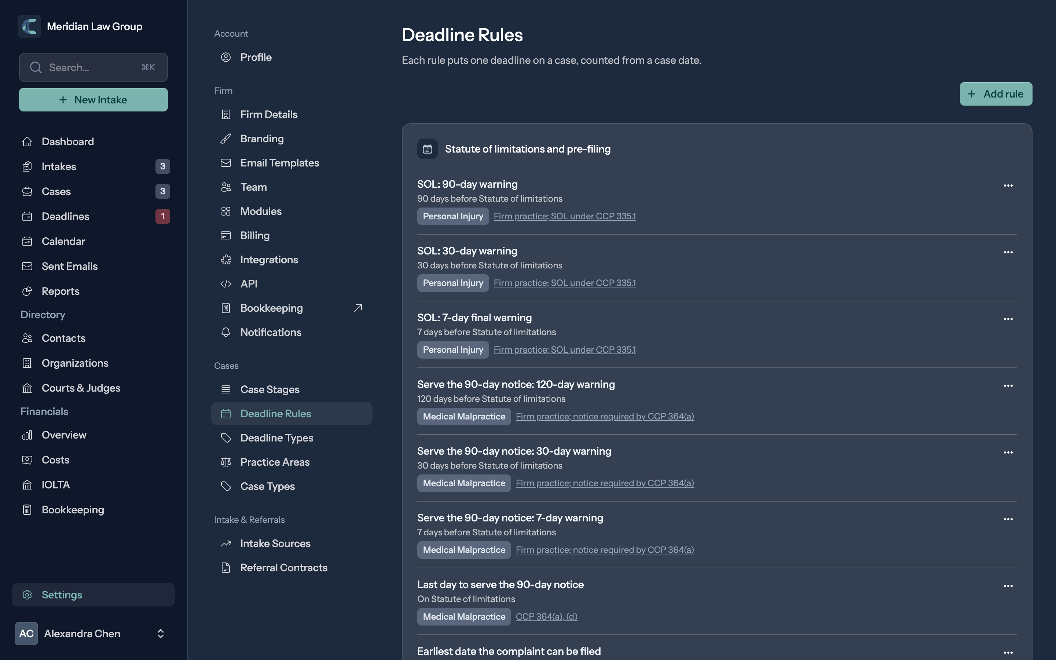This screenshot has width=1056, height=660.
Task: Click the Add rule button
Action: point(996,94)
